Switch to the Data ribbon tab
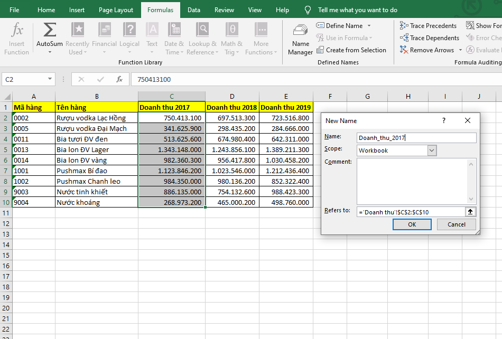The image size is (502, 339). [194, 10]
